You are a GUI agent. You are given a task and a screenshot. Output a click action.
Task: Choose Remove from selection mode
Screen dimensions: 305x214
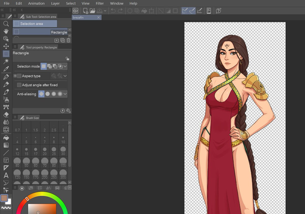pyautogui.click(x=55, y=67)
